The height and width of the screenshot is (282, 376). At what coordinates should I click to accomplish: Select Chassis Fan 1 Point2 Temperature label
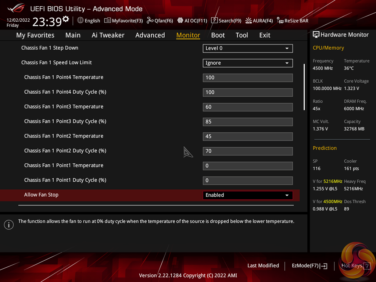coord(64,136)
